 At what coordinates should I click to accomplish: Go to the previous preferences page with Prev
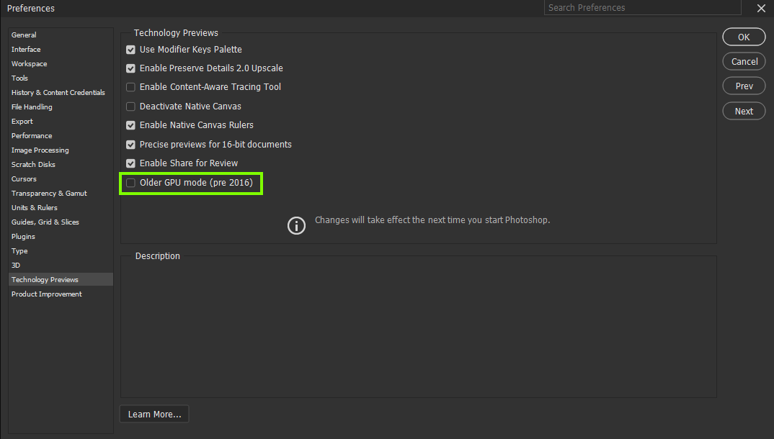[x=744, y=86]
